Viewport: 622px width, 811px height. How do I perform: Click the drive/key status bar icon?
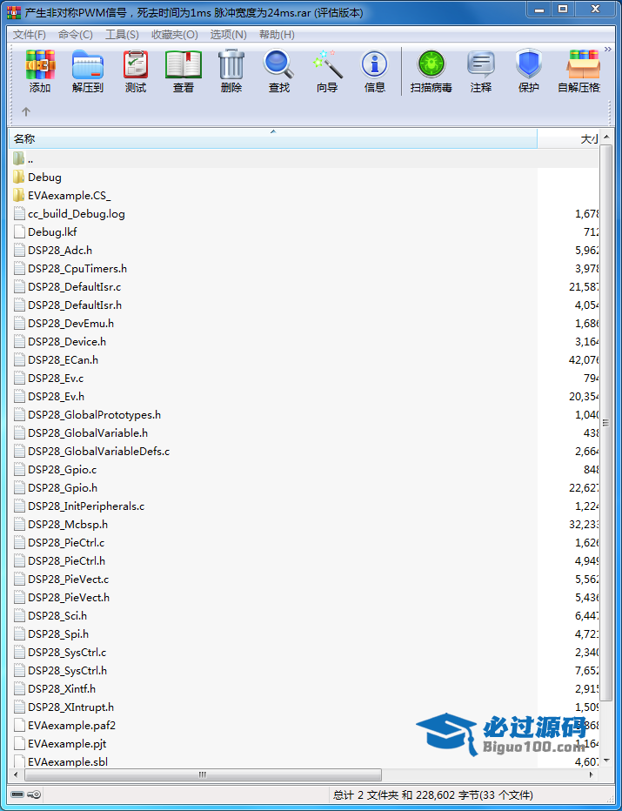coord(26,795)
